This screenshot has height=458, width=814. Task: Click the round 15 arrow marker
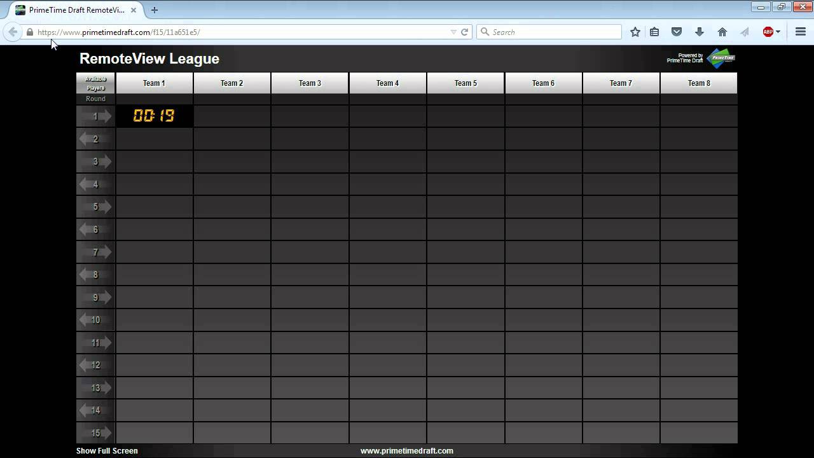(x=96, y=433)
